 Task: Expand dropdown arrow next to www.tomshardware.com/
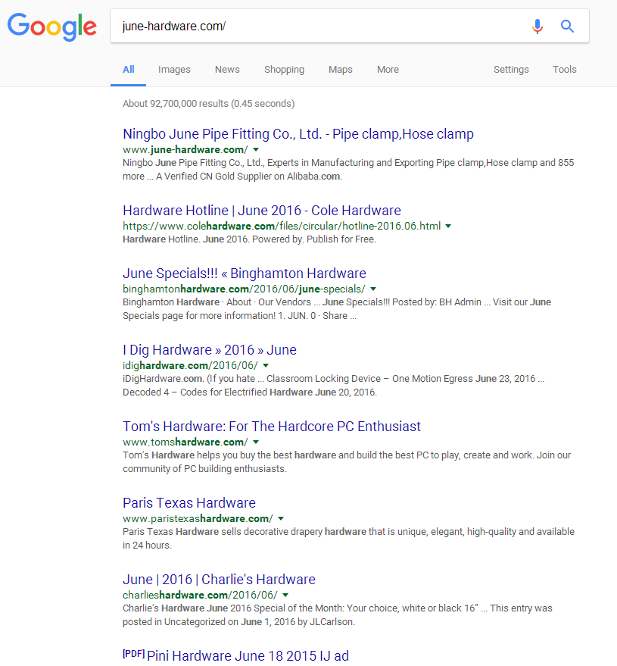tap(256, 442)
